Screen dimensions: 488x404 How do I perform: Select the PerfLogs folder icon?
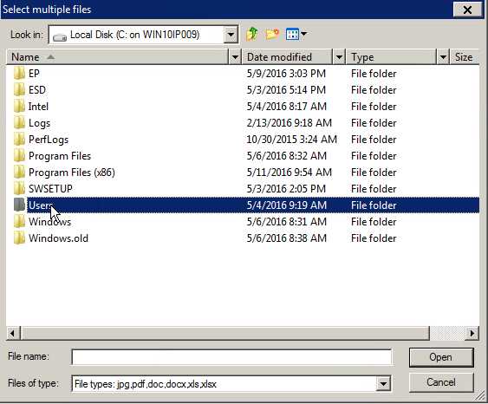click(x=19, y=140)
